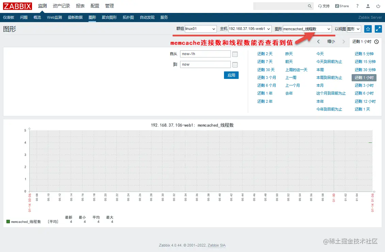Image resolution: width=385 pixels, height=252 pixels.
Task: Select 本月 time range
Action: pos(320,85)
